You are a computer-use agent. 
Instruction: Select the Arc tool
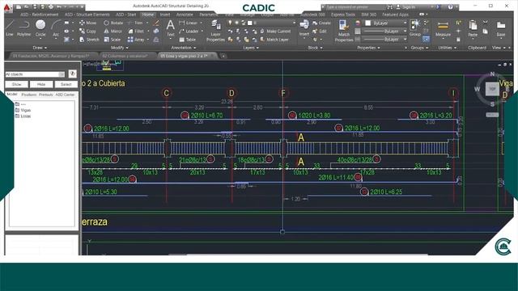coord(56,28)
